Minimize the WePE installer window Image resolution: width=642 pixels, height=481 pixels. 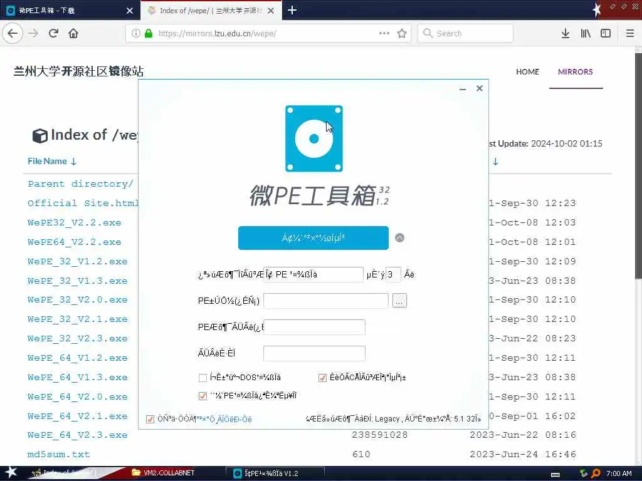tap(463, 88)
